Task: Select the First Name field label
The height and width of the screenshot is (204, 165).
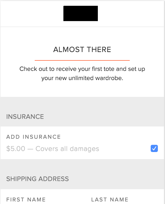Action: (26, 199)
